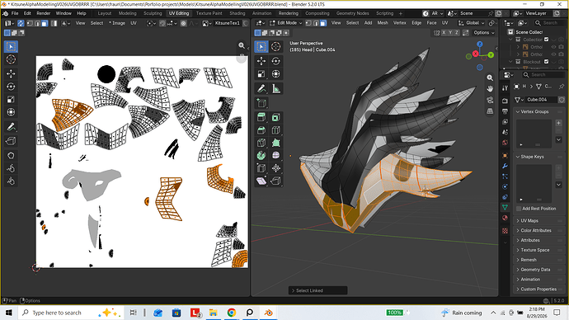Open the UV editor Image menu
The height and width of the screenshot is (320, 569).
[x=118, y=23]
